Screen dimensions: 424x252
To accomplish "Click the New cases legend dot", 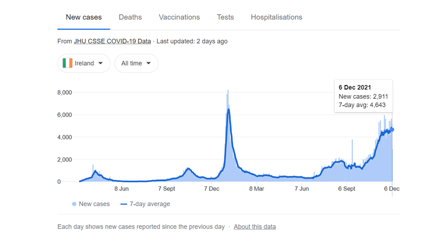I will pos(74,204).
